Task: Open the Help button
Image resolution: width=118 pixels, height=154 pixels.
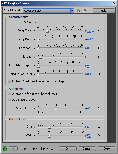Action: 104,11
